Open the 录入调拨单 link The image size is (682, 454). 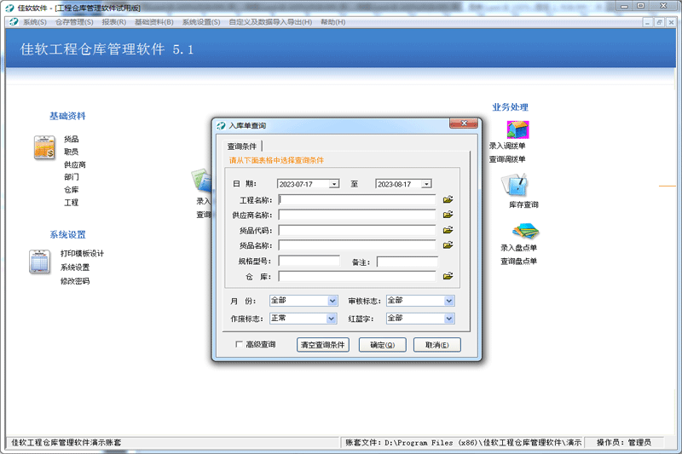coord(507,146)
